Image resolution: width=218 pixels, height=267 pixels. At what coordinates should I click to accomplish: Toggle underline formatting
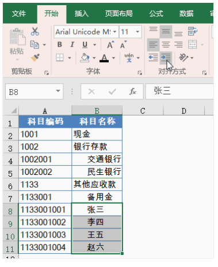(x=85, y=45)
